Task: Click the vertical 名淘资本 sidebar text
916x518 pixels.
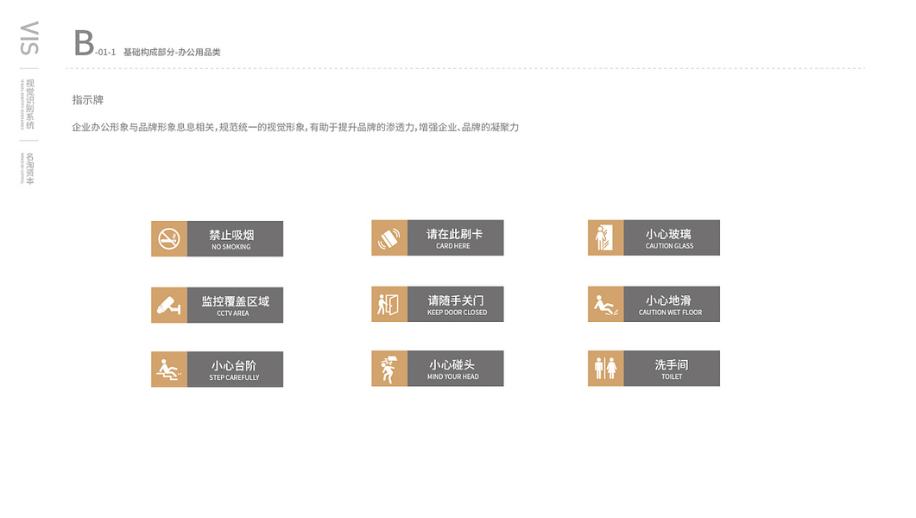Action: coord(30,168)
